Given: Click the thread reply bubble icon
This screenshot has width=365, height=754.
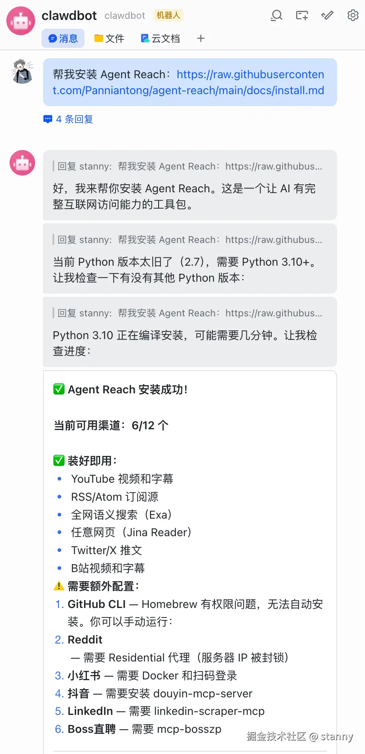Looking at the screenshot, I should pos(48,119).
